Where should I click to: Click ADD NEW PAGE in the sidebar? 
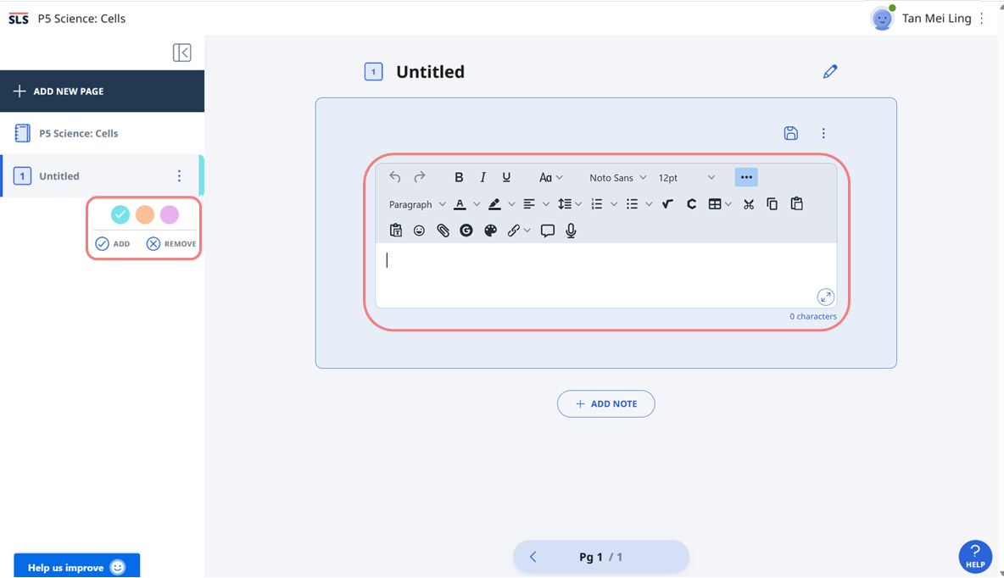(102, 91)
